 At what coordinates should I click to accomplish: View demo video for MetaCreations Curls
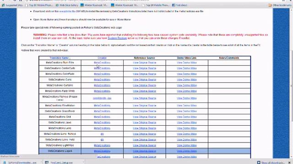[187, 80]
